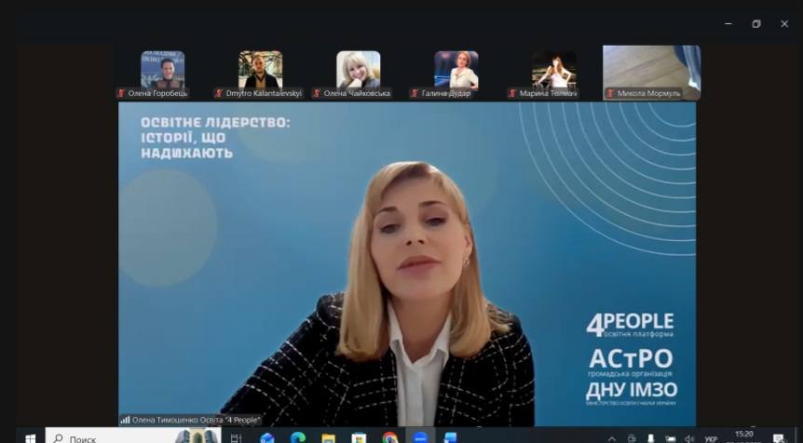Click muted mic icon beside Галина Дудар
This screenshot has width=803, height=443.
(x=415, y=93)
